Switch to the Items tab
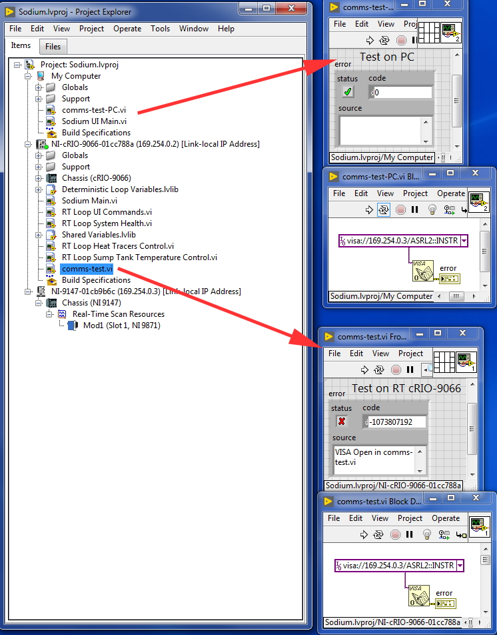This screenshot has width=497, height=635. coord(21,45)
